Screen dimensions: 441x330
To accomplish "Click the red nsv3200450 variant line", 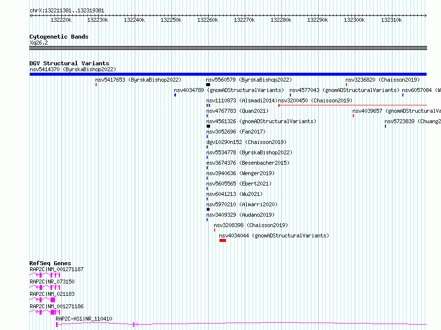I will (353, 105).
